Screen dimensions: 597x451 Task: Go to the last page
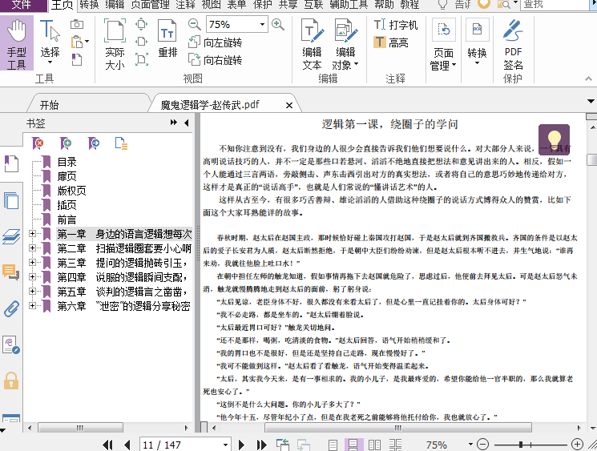(x=262, y=445)
